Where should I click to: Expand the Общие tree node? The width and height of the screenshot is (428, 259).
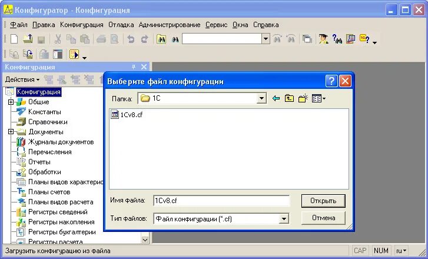pyautogui.click(x=11, y=102)
